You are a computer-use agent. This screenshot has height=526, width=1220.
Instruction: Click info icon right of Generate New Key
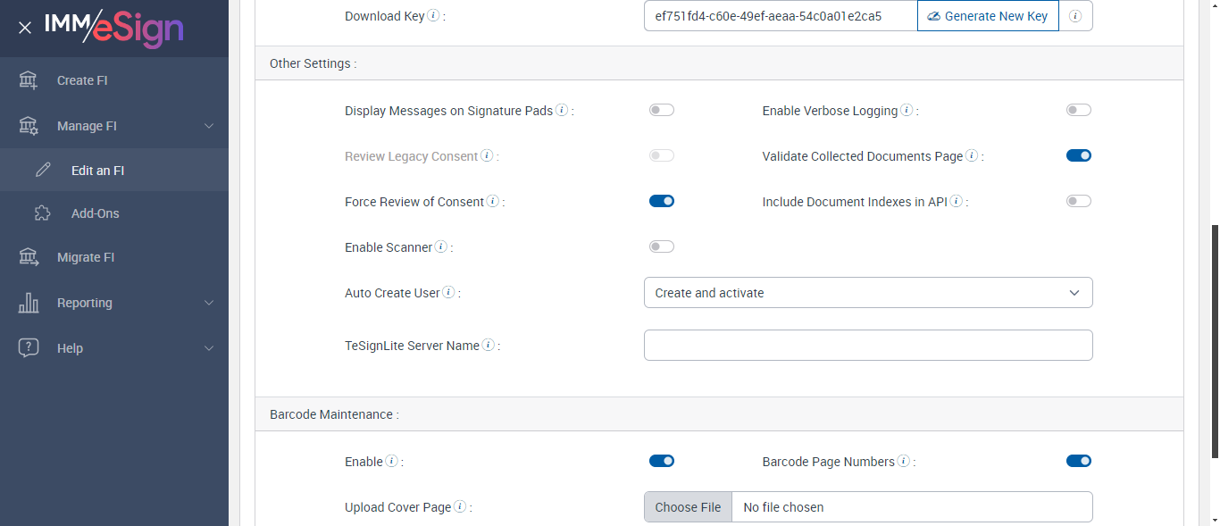(1075, 16)
